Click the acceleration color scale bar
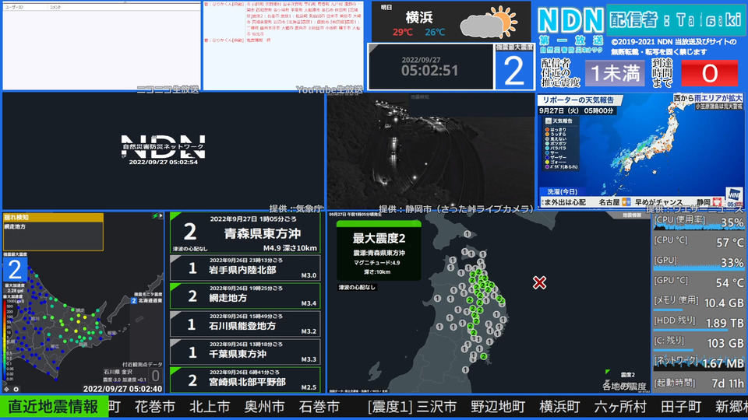Screen dimensions: 748x420 [5, 341]
